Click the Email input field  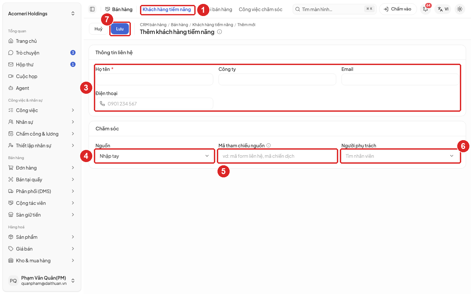400,79
